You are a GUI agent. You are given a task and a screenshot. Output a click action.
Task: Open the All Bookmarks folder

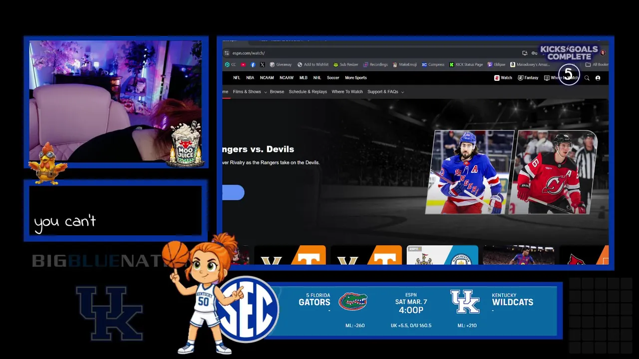[597, 64]
